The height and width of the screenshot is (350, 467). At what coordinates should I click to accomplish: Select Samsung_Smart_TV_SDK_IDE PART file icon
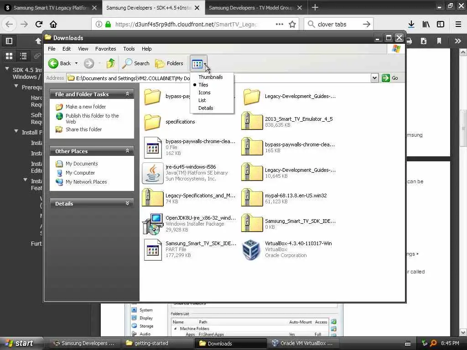coord(152,250)
